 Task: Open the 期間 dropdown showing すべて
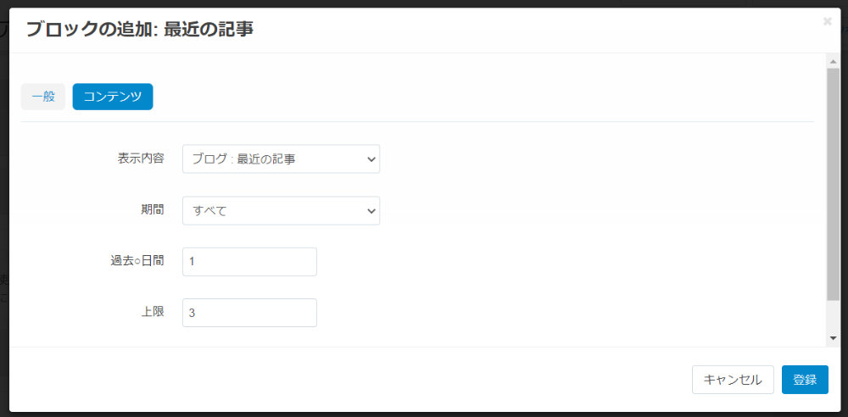click(x=282, y=210)
